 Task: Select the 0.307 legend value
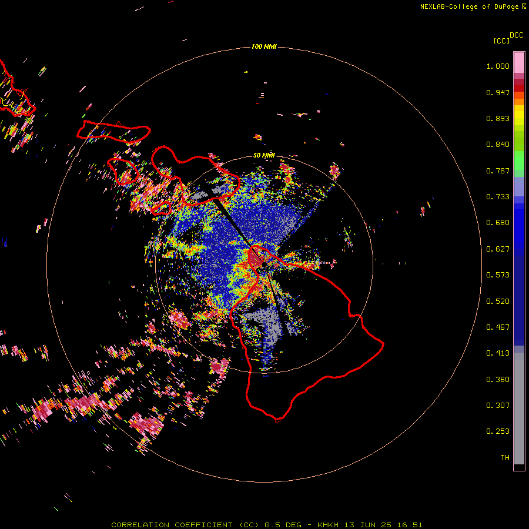498,406
